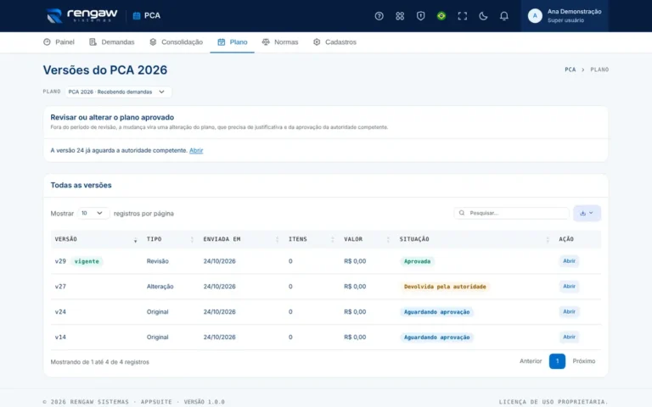
Task: Open notifications bell icon
Action: point(504,16)
